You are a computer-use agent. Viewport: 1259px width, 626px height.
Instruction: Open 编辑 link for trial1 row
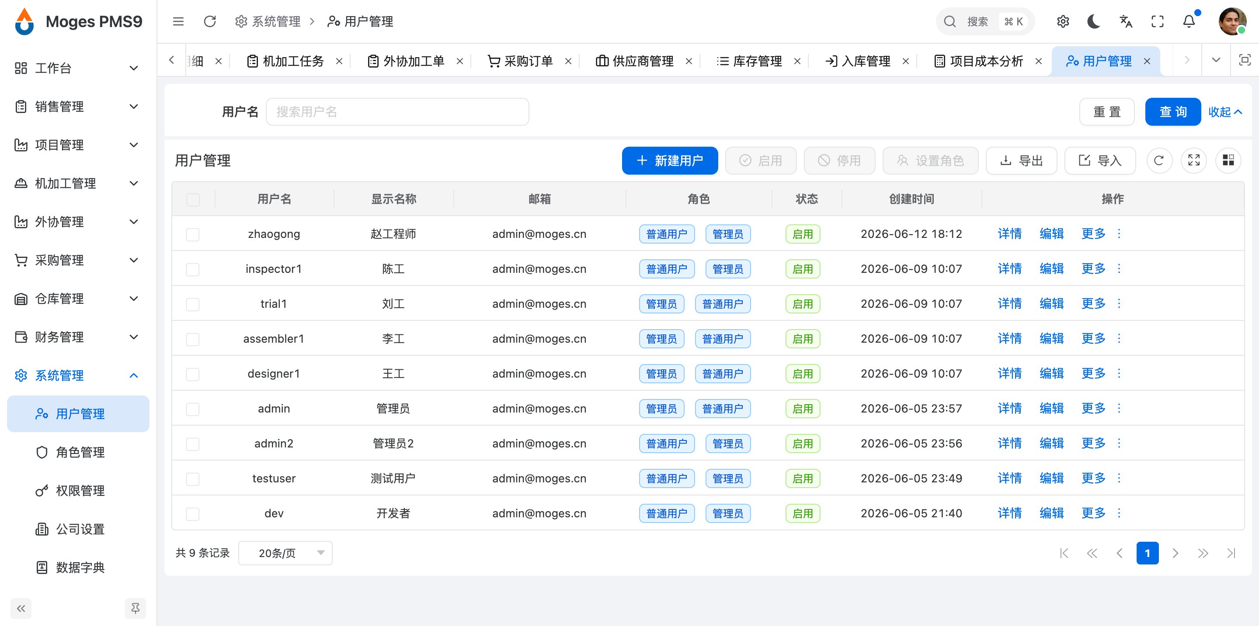(x=1051, y=303)
